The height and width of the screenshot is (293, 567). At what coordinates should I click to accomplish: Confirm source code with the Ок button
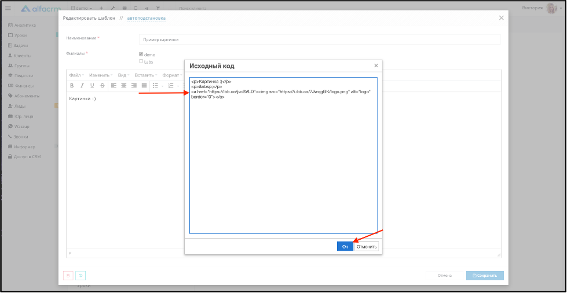pos(345,246)
